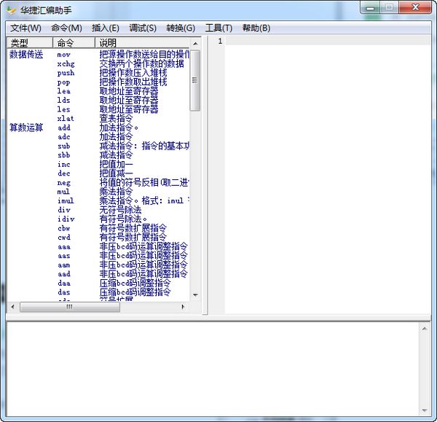Click the horizontal scrollbar thumb of instruction list
The height and width of the screenshot is (422, 437).
pyautogui.click(x=69, y=308)
